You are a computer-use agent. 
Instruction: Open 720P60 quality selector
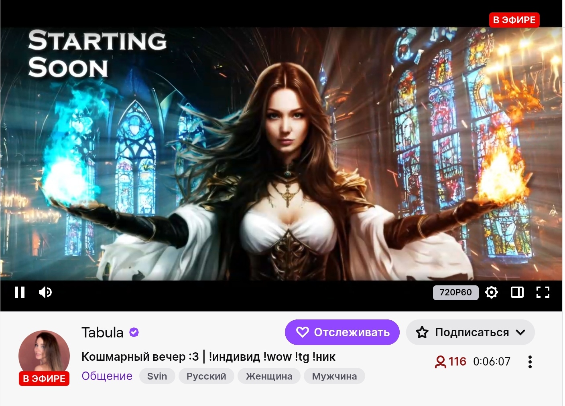[456, 293]
